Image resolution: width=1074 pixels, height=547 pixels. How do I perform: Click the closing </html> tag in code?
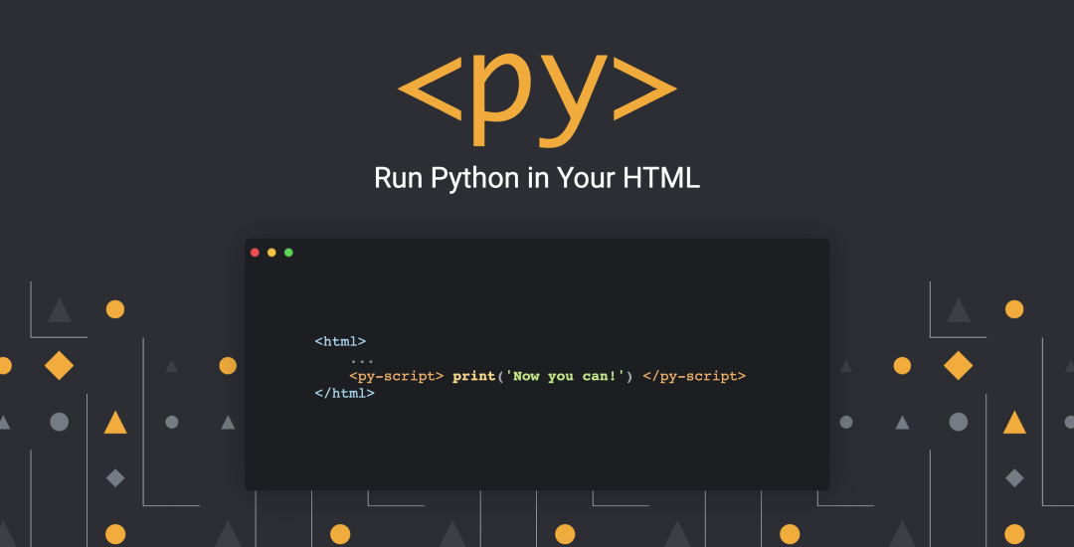[344, 394]
